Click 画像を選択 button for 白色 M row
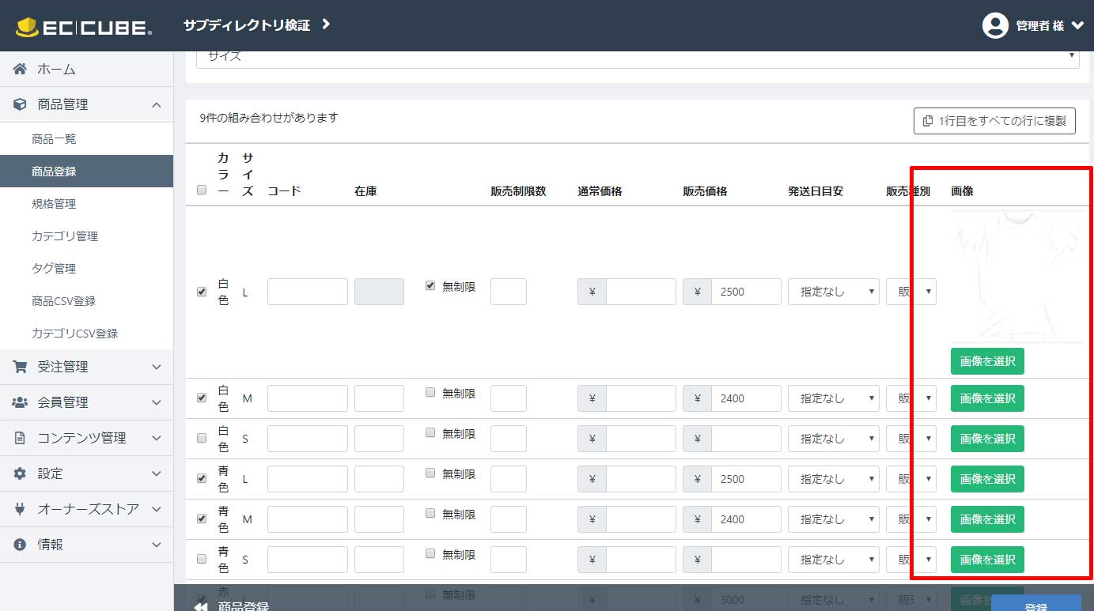 click(x=986, y=398)
